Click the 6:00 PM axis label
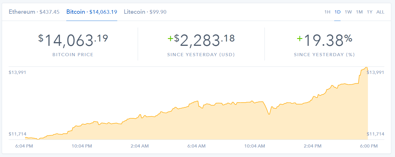Viewport: 395px width, 157px height. [x=369, y=146]
